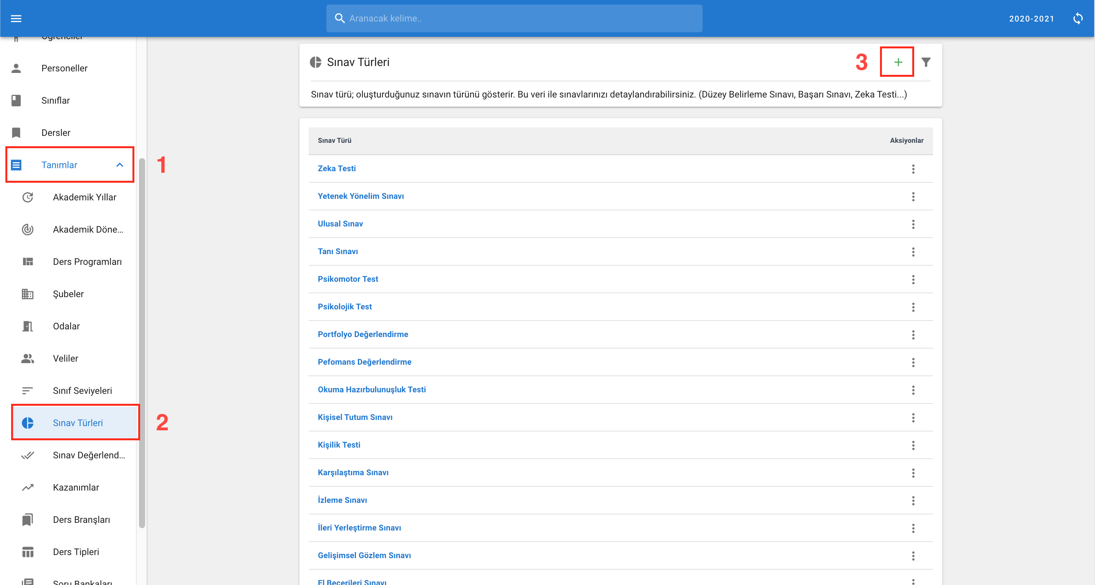Click the Tanımlar list icon
Image resolution: width=1095 pixels, height=585 pixels.
[16, 165]
